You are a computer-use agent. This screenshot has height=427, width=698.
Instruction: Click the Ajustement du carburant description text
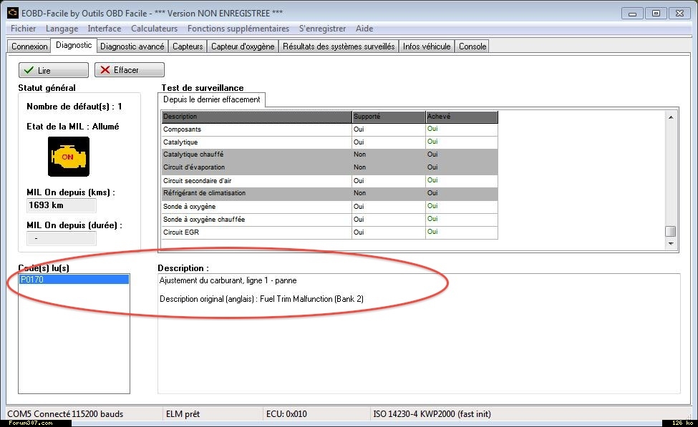(228, 280)
